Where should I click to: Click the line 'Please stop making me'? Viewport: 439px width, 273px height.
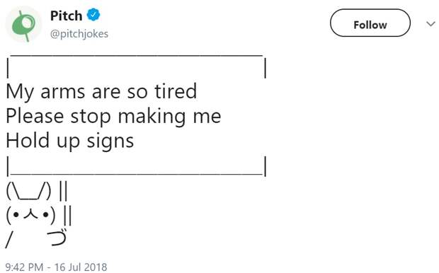[x=113, y=117]
